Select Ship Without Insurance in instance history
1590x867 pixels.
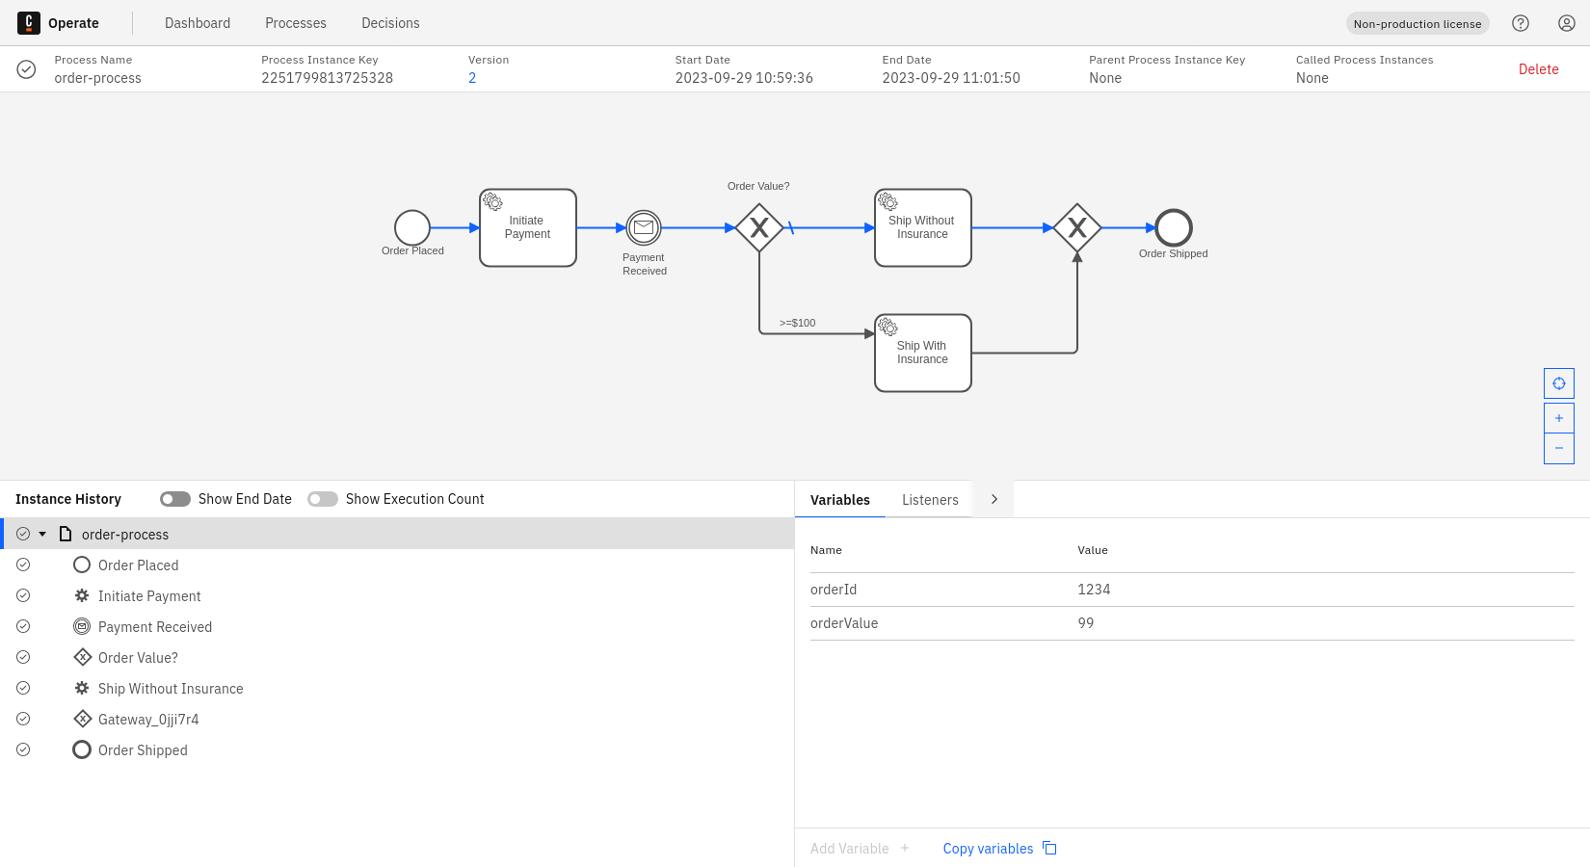tap(171, 689)
